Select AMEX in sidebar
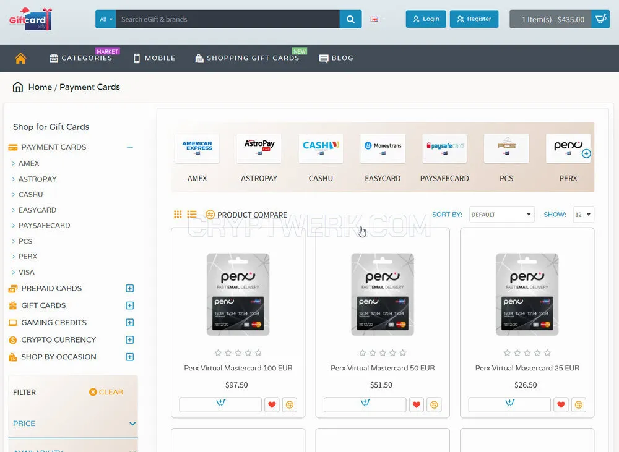 pos(29,163)
